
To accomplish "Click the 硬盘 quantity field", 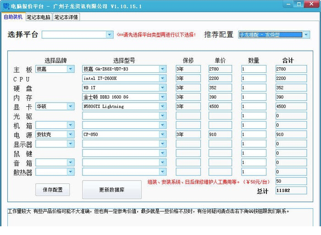I will [254, 88].
